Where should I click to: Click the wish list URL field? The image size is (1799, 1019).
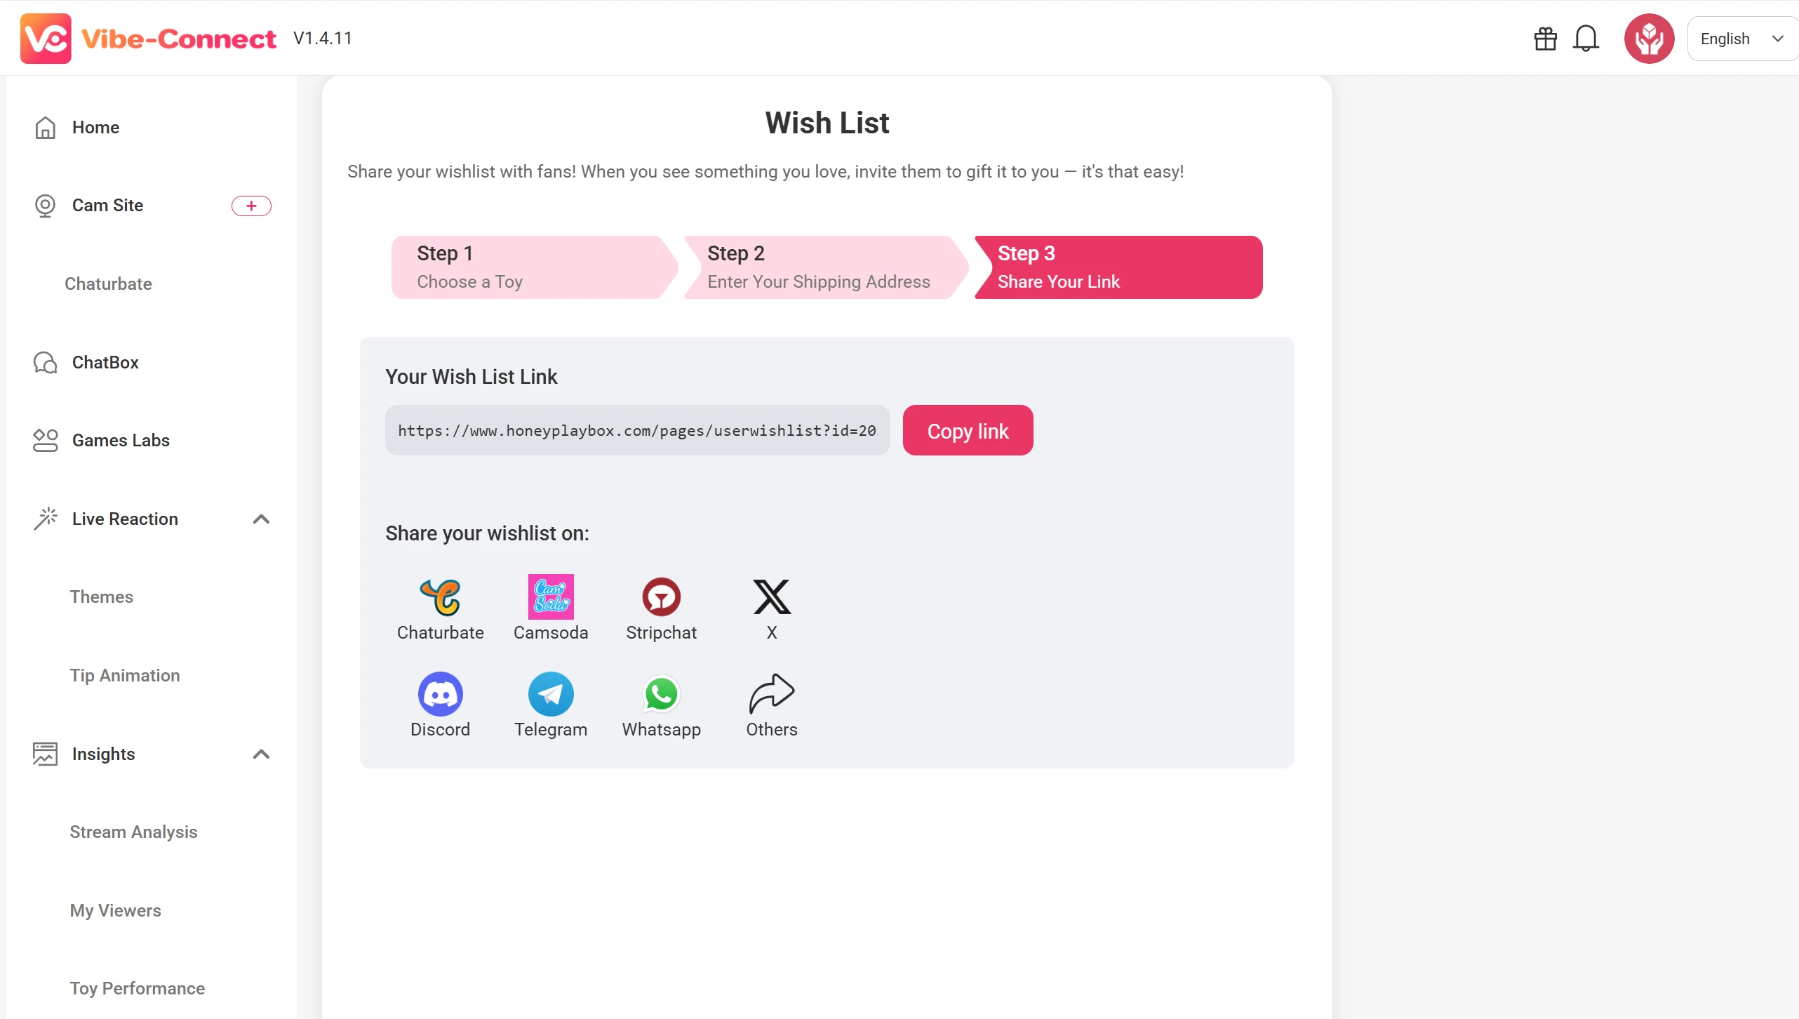tap(637, 430)
